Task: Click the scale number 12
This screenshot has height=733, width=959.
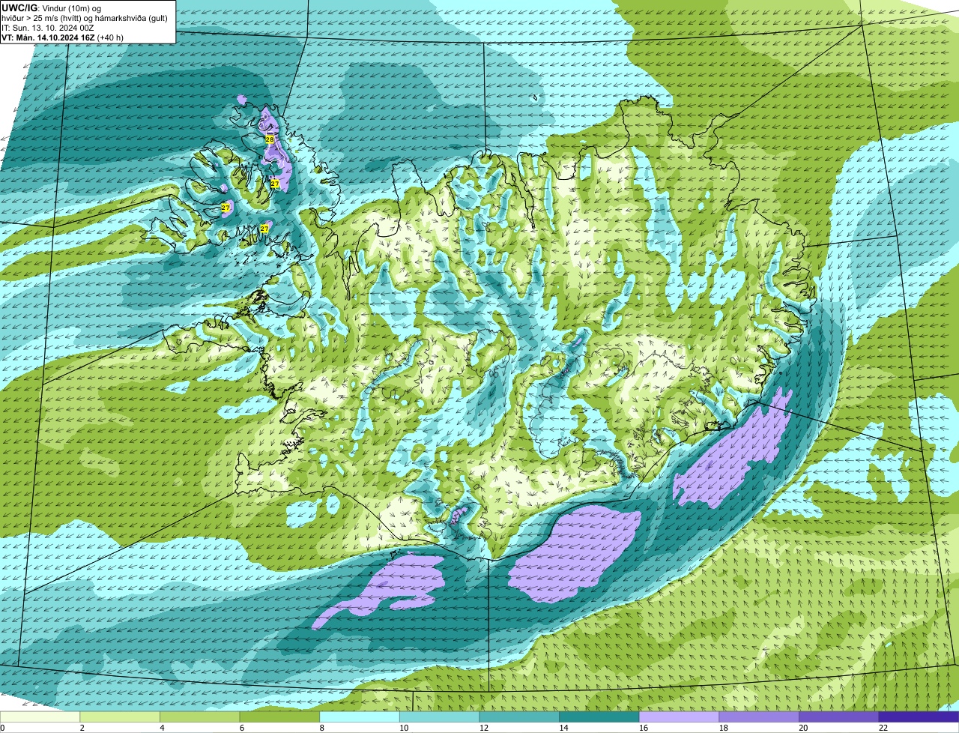Action: [x=483, y=728]
